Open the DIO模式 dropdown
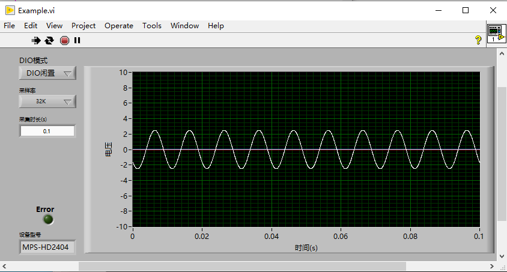This screenshot has width=507, height=272. tap(47, 73)
